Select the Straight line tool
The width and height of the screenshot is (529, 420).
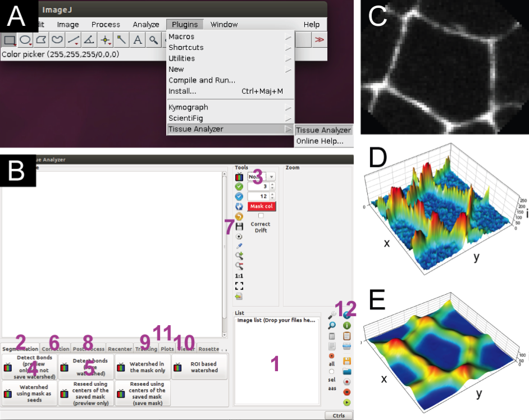point(73,40)
